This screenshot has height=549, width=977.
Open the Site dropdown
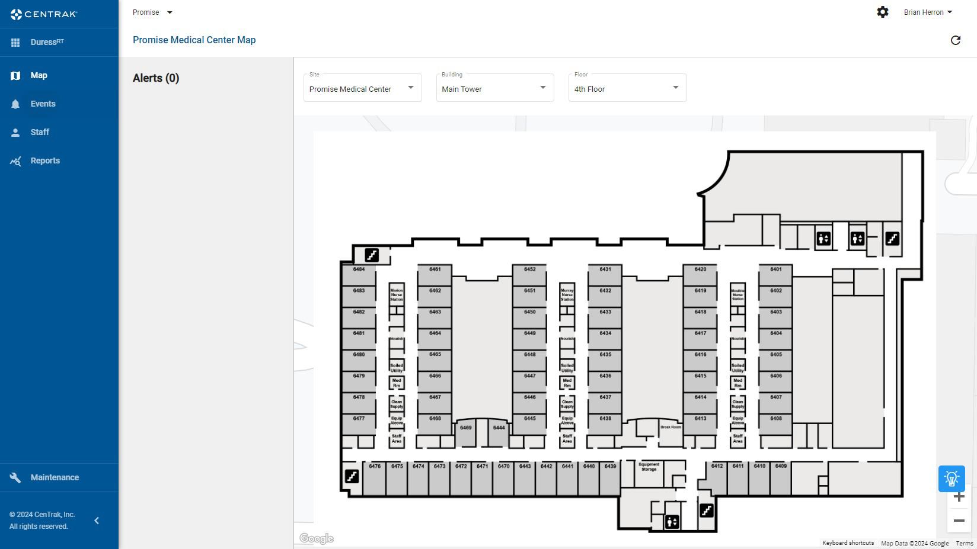tap(363, 88)
